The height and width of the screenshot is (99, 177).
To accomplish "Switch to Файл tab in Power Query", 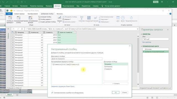I will tap(9, 14).
